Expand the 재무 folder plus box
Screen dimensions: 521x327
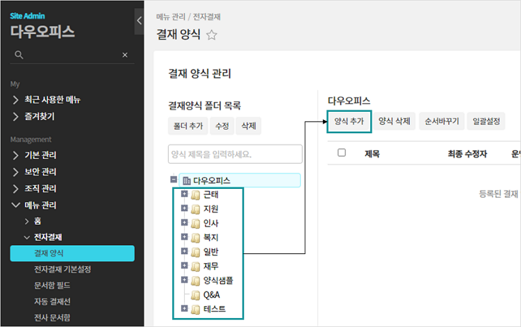[x=184, y=265]
